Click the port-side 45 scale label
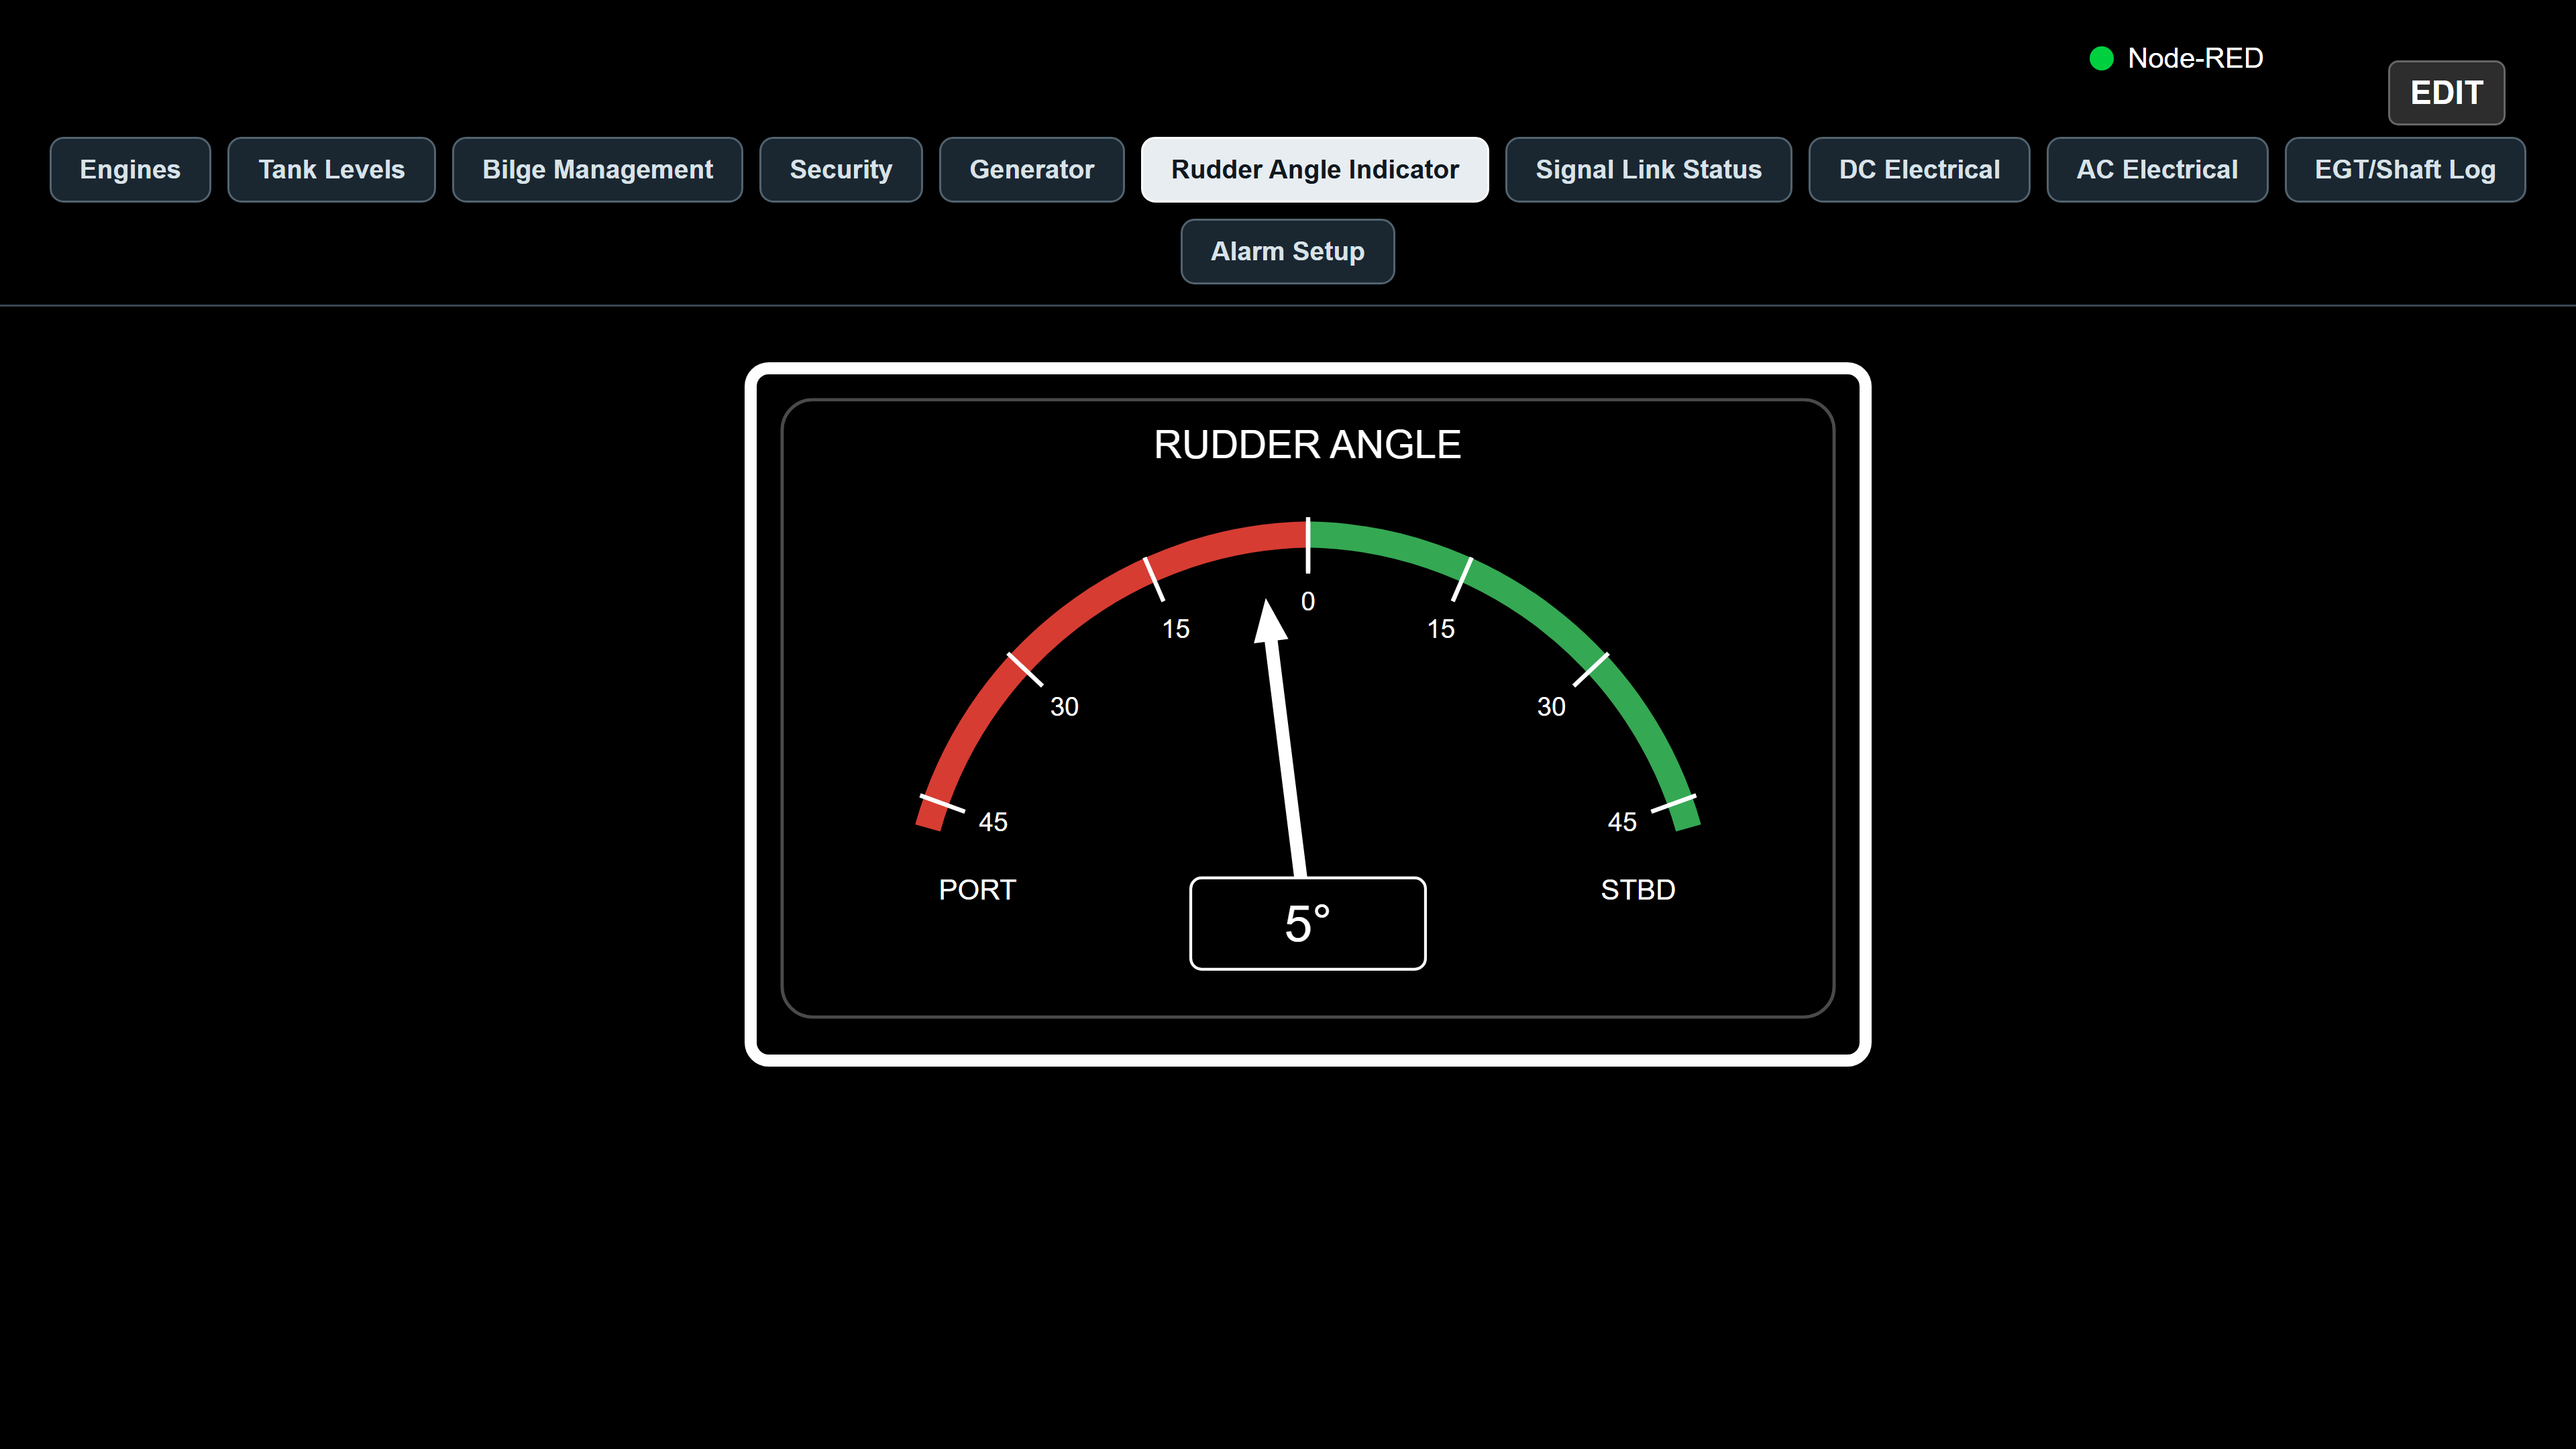The width and height of the screenshot is (2576, 1449). [x=993, y=822]
